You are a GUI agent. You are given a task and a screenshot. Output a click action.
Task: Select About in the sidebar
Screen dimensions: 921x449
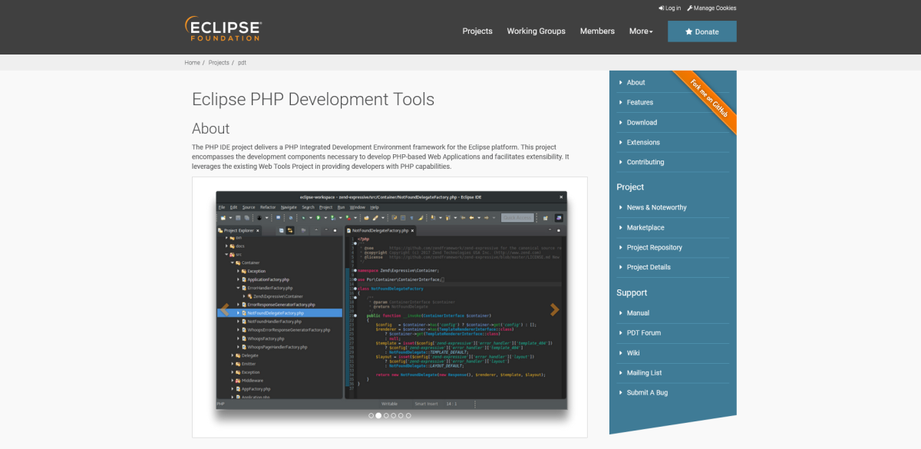click(x=635, y=82)
